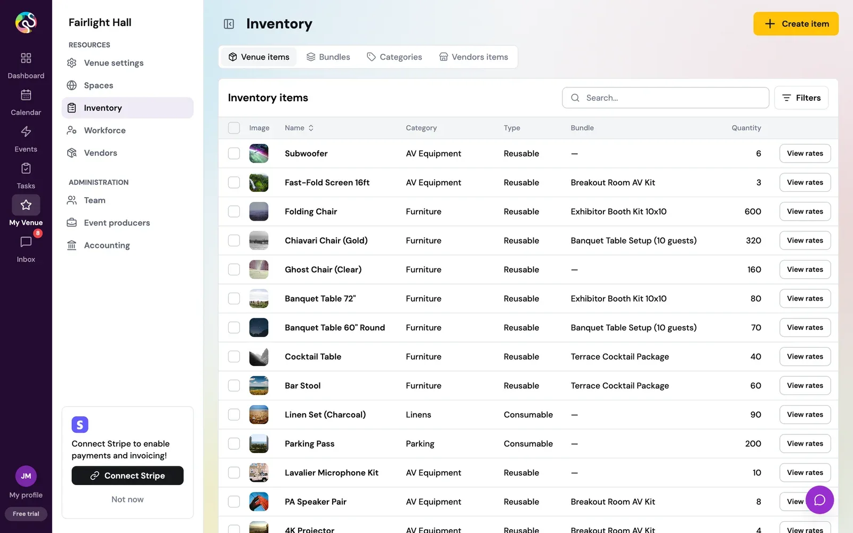Open the chat support bubble
The width and height of the screenshot is (853, 533).
tap(819, 499)
